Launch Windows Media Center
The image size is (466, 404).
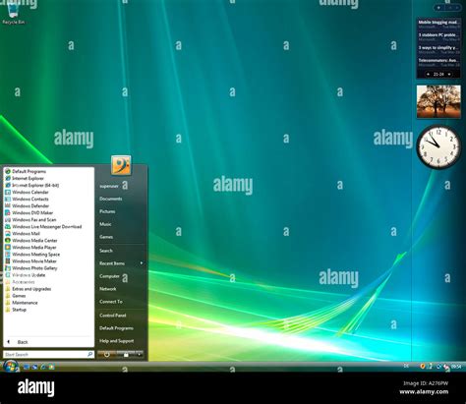tap(31, 240)
